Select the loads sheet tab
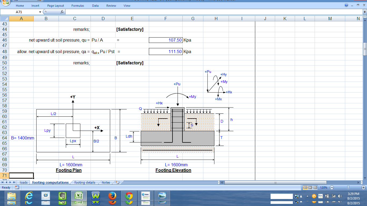 click(x=24, y=182)
